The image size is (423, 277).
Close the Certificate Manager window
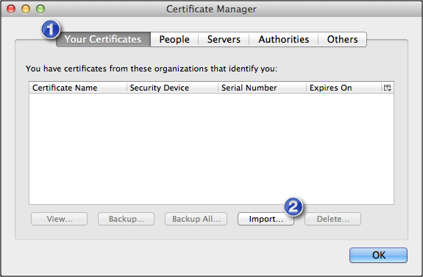pos(11,9)
